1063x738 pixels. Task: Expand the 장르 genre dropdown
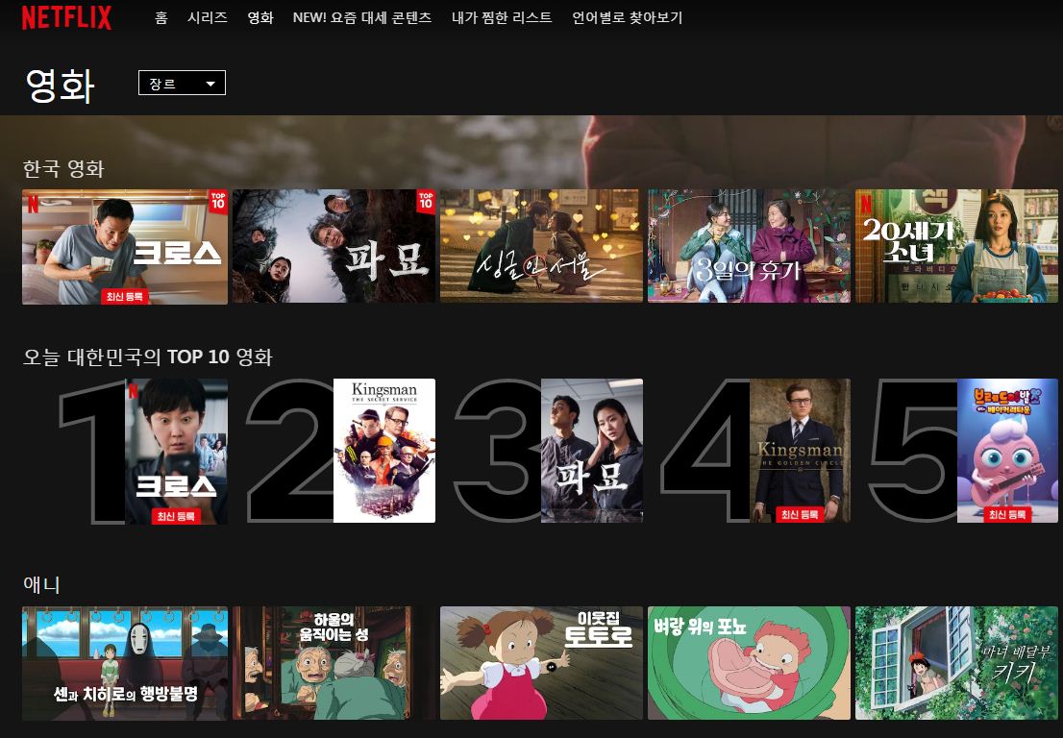pyautogui.click(x=182, y=83)
